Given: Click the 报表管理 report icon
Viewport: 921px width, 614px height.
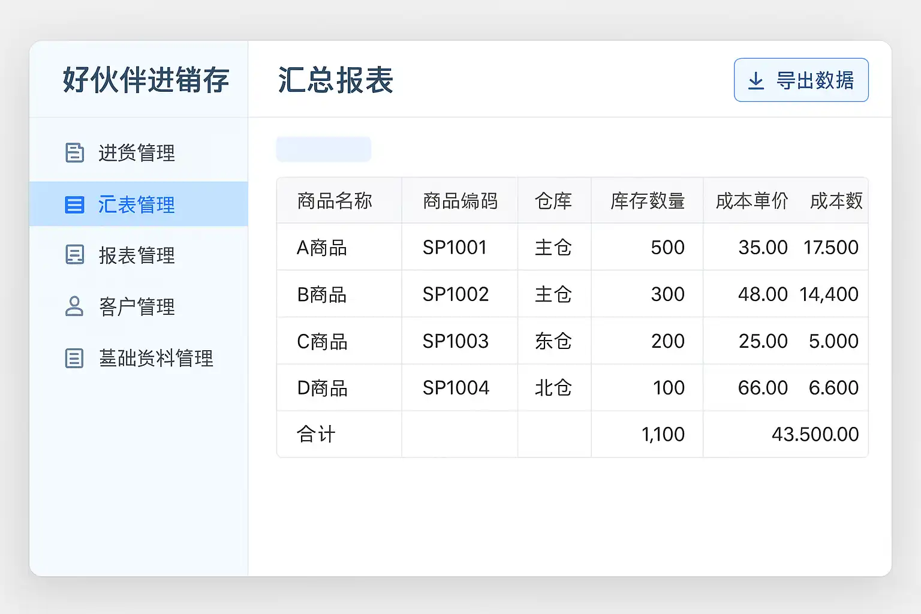Looking at the screenshot, I should 74,255.
